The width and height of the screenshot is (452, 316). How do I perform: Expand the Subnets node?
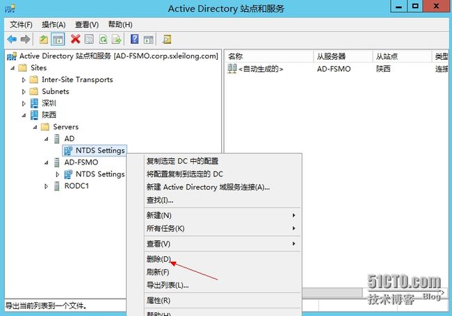[24, 92]
